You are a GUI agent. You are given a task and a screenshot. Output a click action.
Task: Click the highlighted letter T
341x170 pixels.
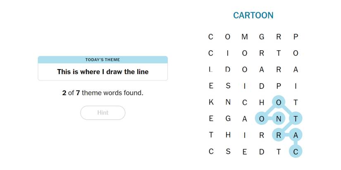(296, 119)
